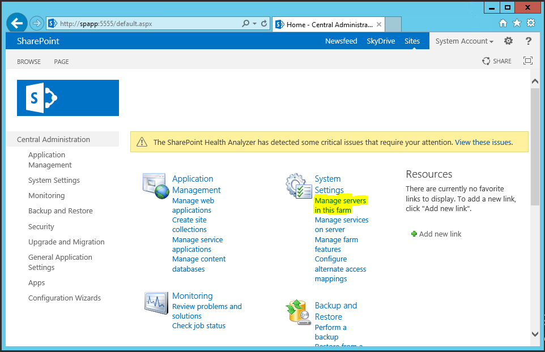The image size is (545, 352).
Task: Open SkyDrive in the suite bar
Action: point(381,41)
